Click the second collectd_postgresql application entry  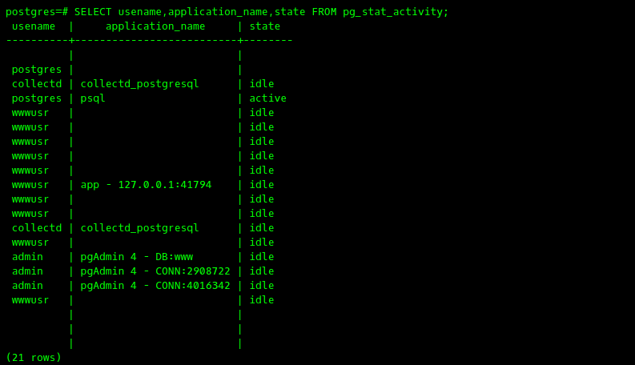pyautogui.click(x=139, y=228)
